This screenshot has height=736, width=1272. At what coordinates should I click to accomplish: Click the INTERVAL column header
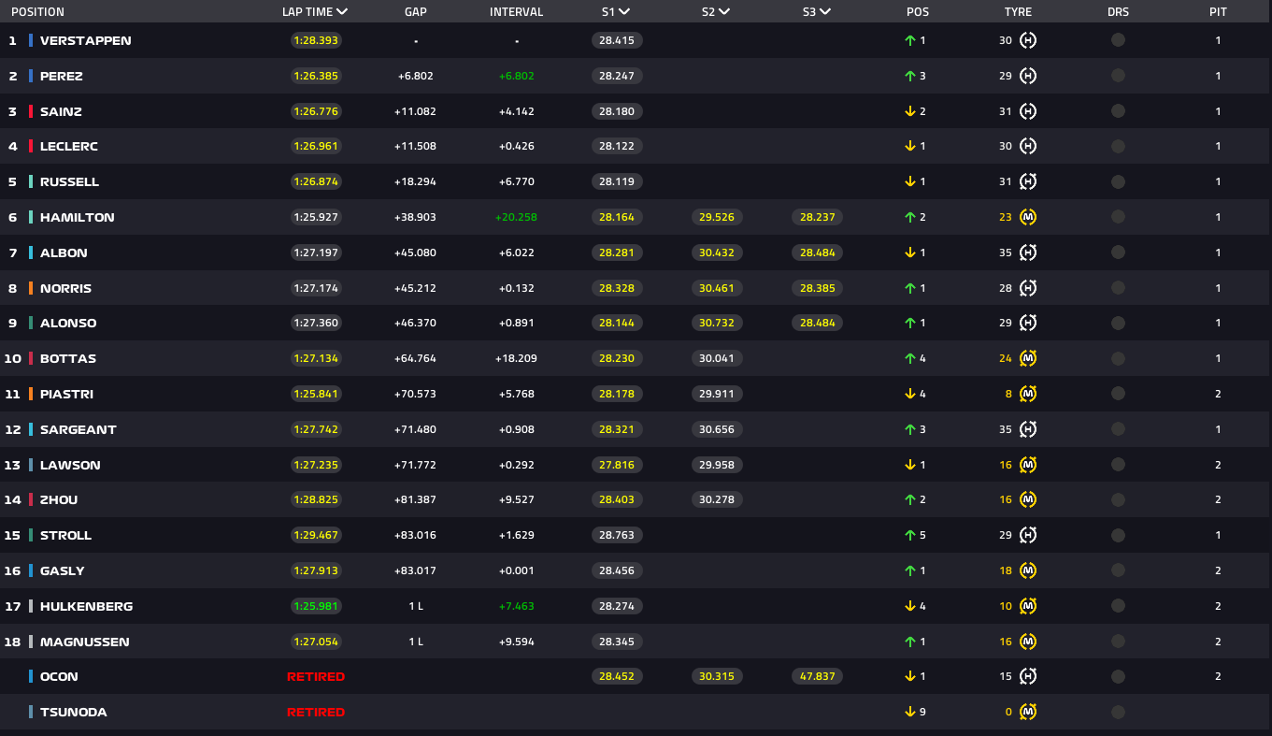tap(516, 12)
